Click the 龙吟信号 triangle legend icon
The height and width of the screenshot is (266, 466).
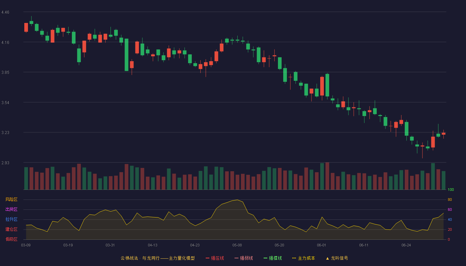[x=327, y=258]
